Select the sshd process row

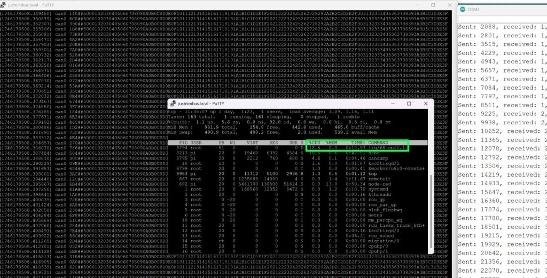pyautogui.click(x=299, y=153)
